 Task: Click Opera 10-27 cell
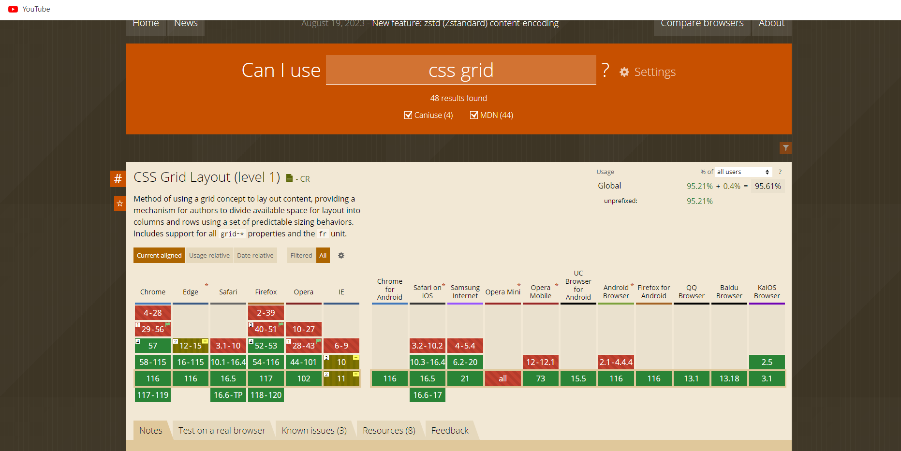click(304, 329)
